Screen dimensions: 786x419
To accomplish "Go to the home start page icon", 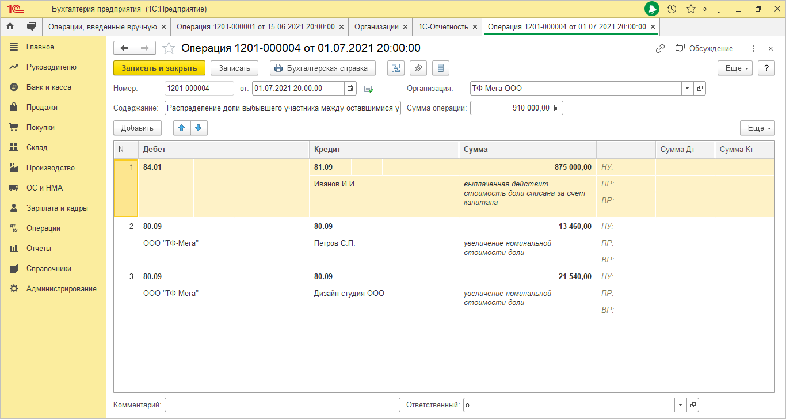I will pyautogui.click(x=10, y=26).
